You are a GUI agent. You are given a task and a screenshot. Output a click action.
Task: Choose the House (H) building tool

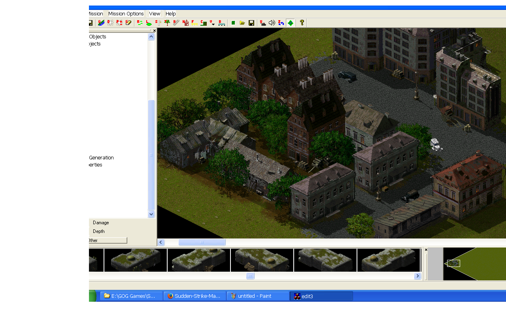[185, 23]
